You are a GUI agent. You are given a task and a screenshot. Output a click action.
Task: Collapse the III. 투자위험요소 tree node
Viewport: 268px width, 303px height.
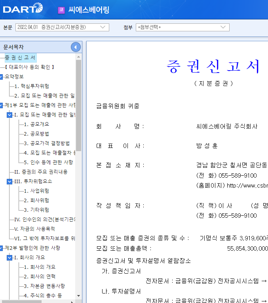pyautogui.click(x=10, y=182)
